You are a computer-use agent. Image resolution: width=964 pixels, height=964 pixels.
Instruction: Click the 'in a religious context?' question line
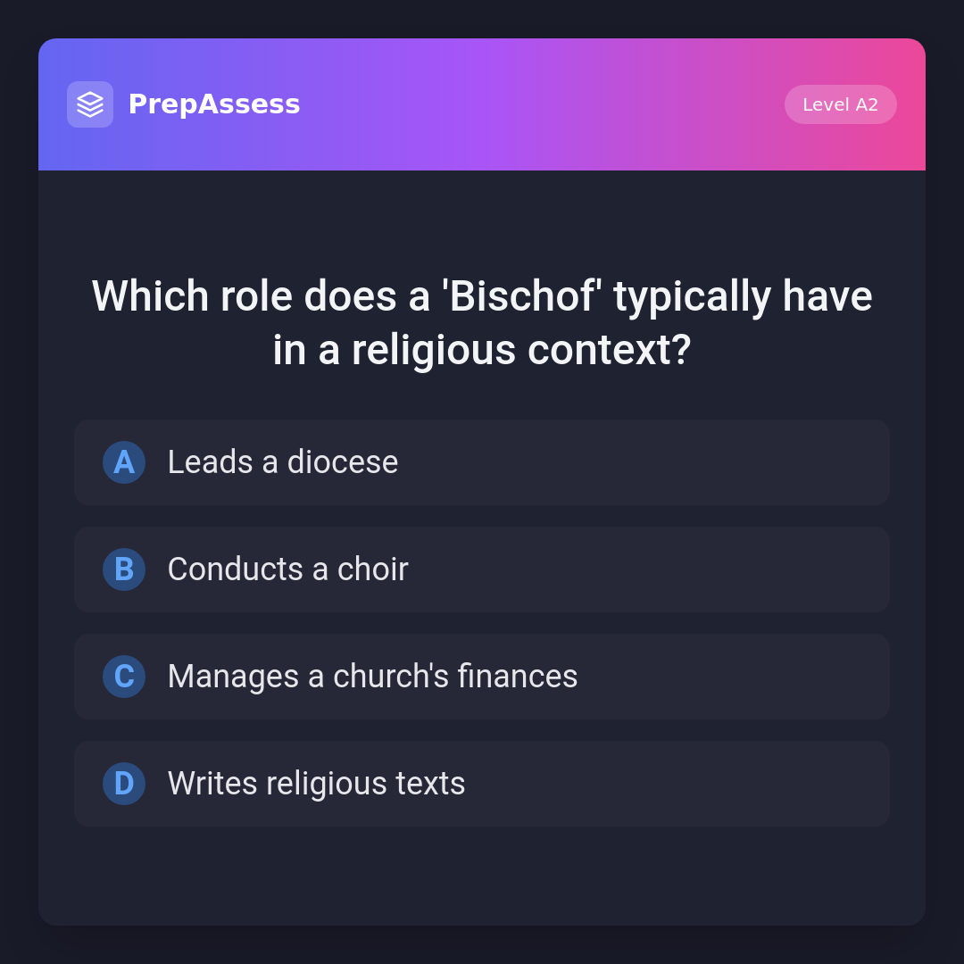pyautogui.click(x=482, y=350)
